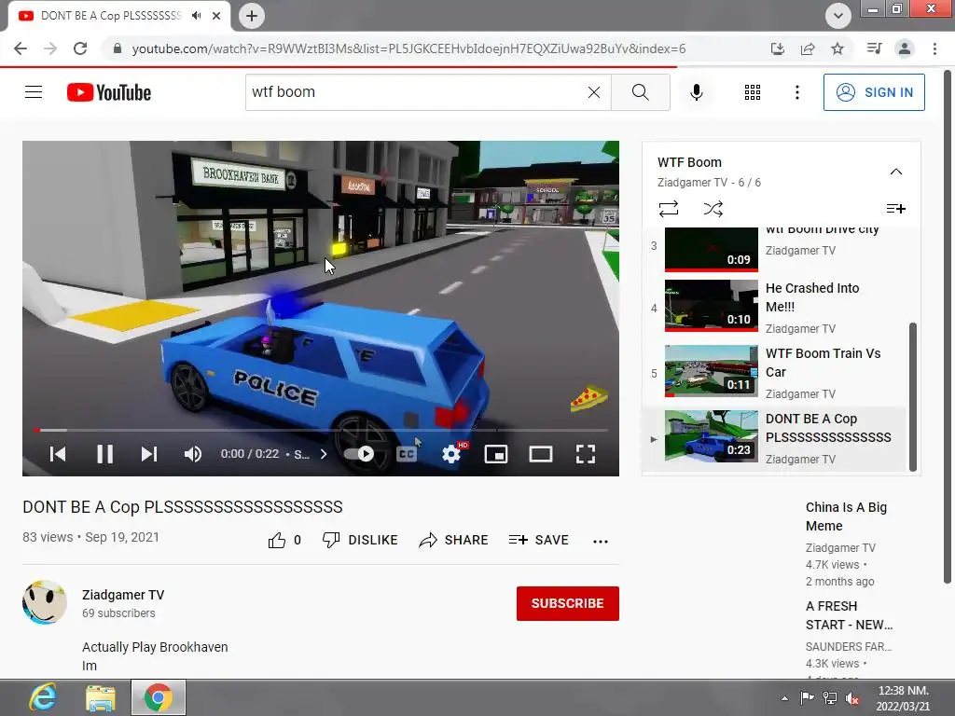This screenshot has width=955, height=716.
Task: Switch to miniplayer mode
Action: [x=496, y=454]
